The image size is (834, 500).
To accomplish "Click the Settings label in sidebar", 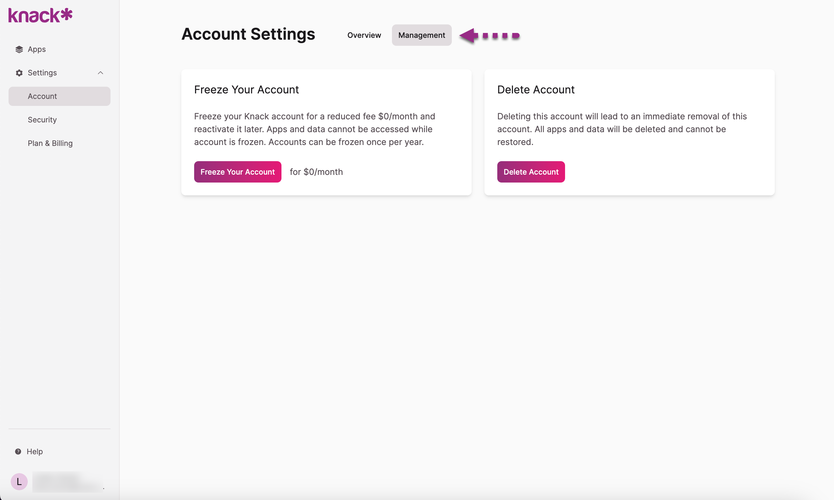I will point(42,73).
